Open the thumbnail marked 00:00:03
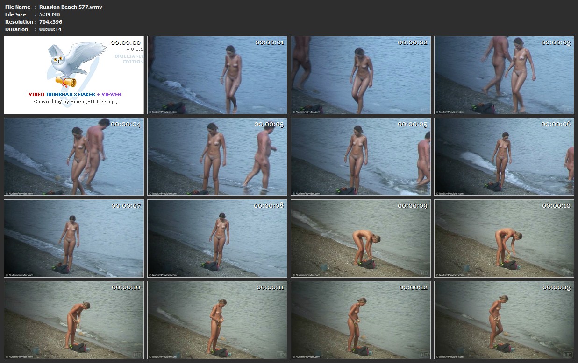This screenshot has height=363, width=578. (x=504, y=75)
